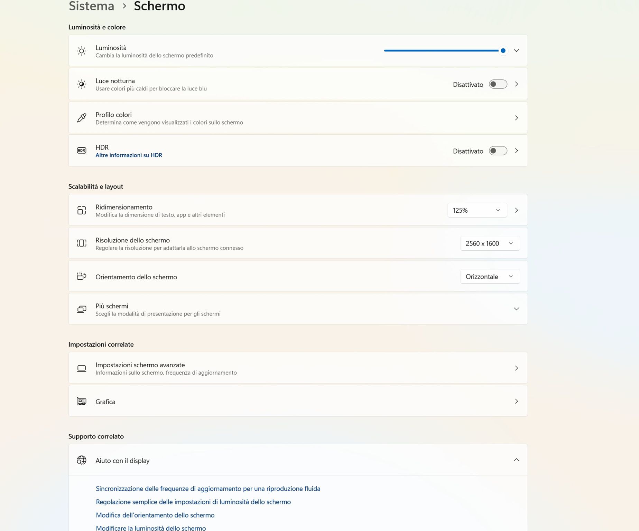Open Modifica dell'orientamento dello schermo link
This screenshot has height=531, width=639.
coord(155,515)
